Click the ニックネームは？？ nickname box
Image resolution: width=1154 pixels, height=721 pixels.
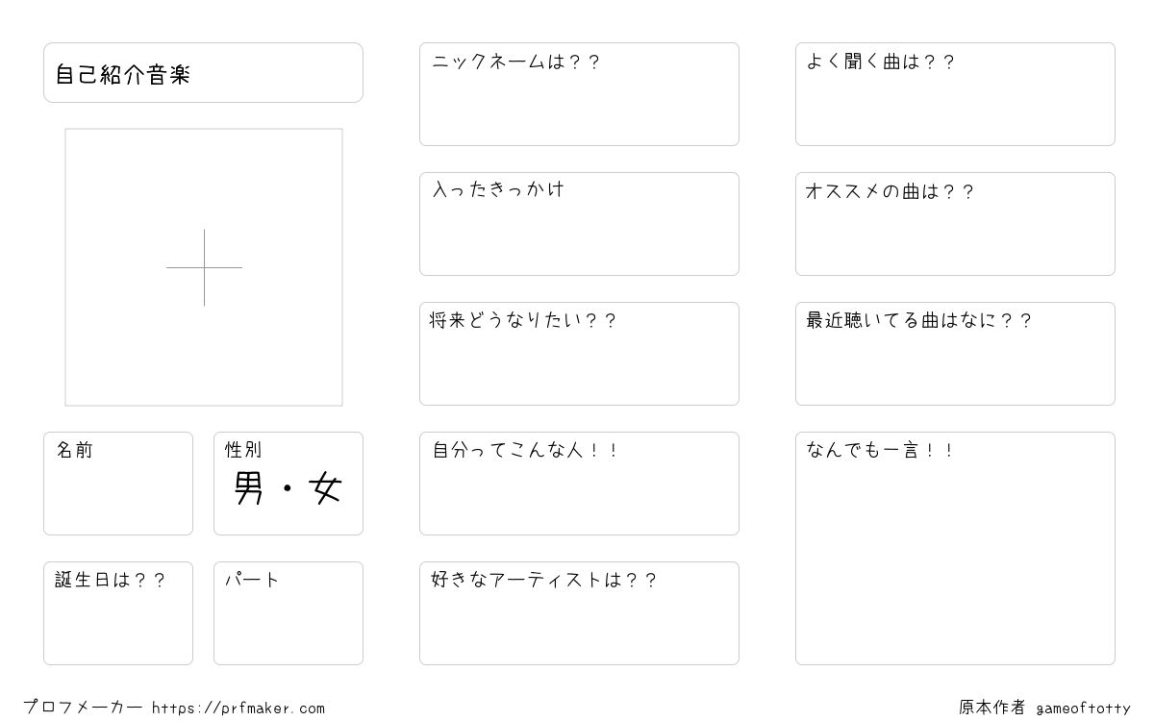pos(579,94)
